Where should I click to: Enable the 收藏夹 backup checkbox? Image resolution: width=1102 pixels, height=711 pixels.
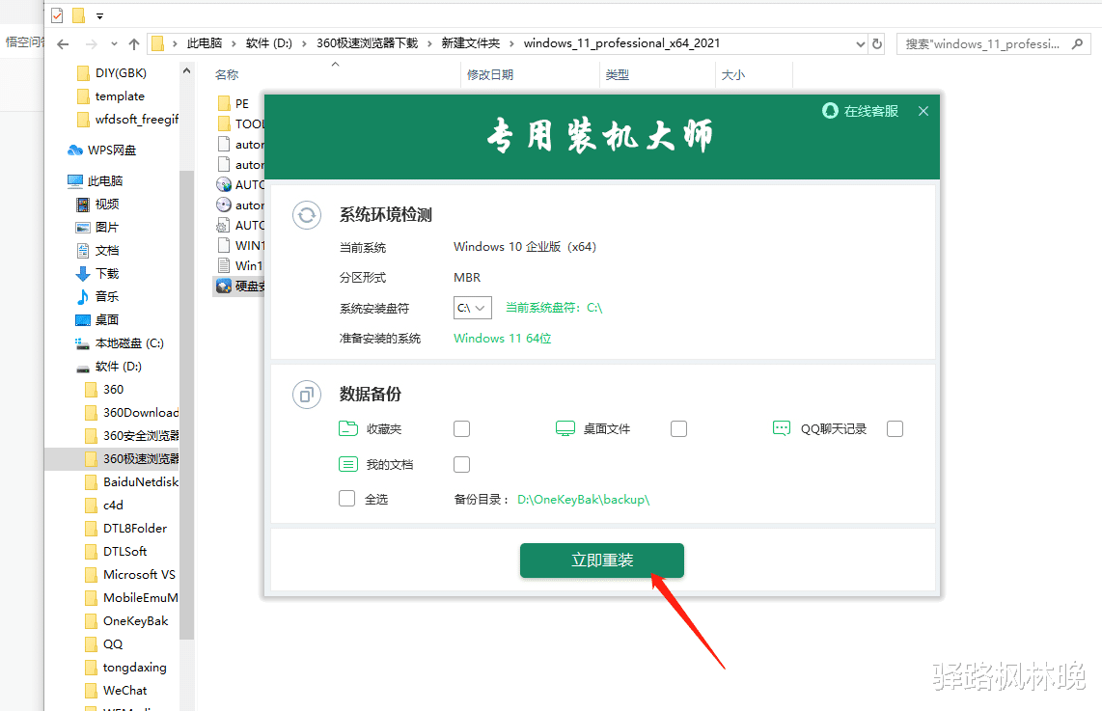pos(461,428)
